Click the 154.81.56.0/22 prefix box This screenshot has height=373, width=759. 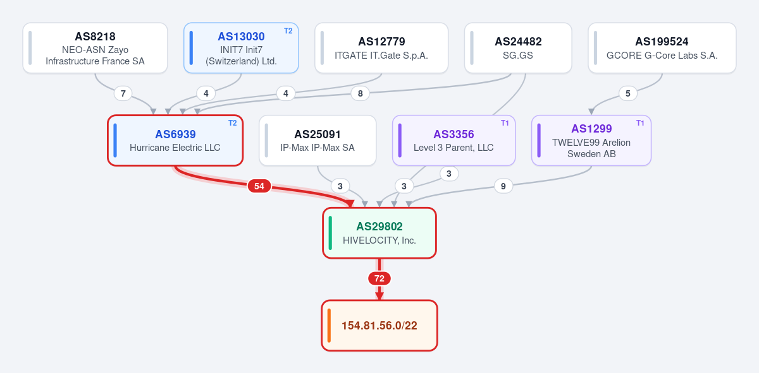[379, 326]
